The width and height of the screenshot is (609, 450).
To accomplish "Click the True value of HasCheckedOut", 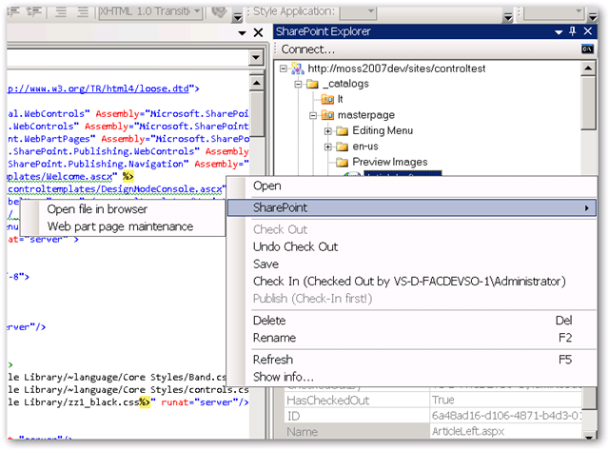I will click(x=442, y=400).
